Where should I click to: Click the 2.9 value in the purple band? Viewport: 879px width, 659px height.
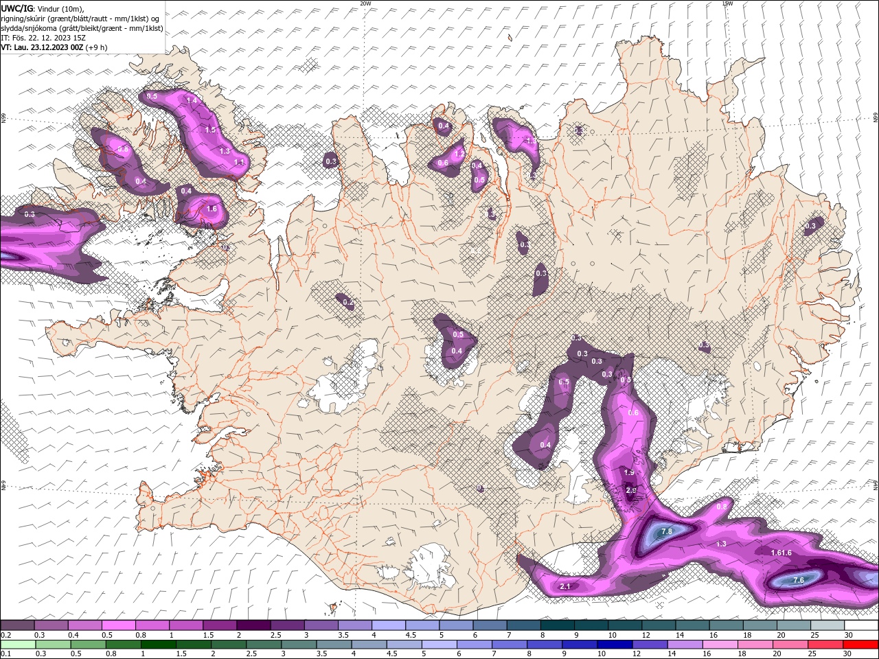[x=631, y=489]
